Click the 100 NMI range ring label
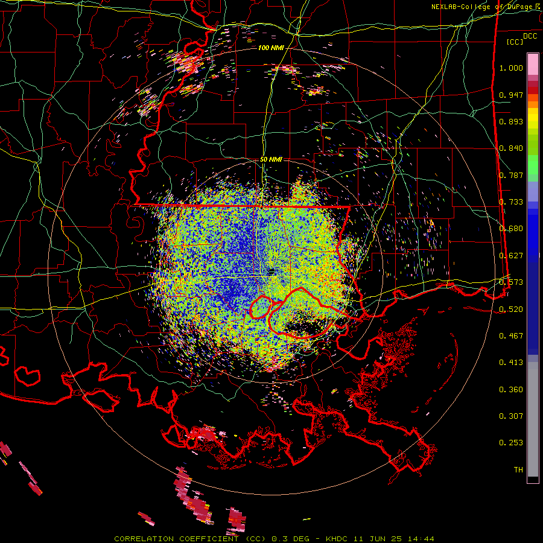Screen dimensions: 543x543 click(271, 48)
